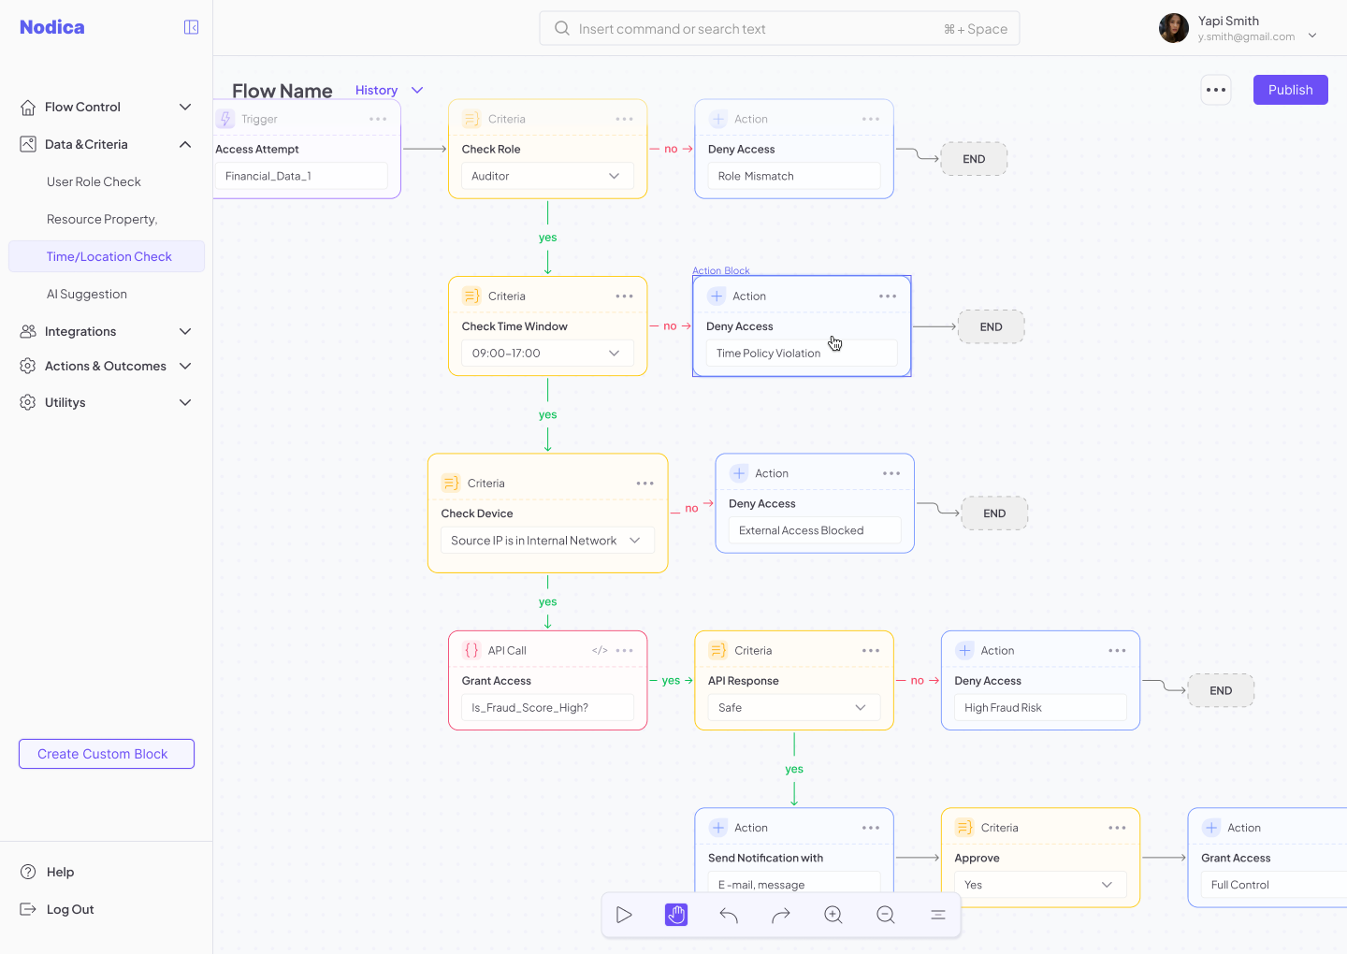1347x954 pixels.
Task: Select the hand pan tool
Action: click(676, 915)
